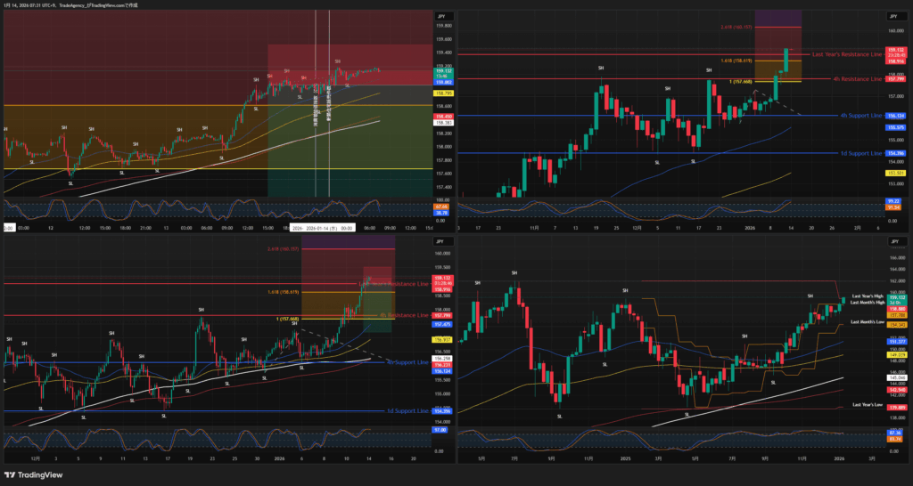Click the yellow 153.501 price tag

[x=895, y=172]
